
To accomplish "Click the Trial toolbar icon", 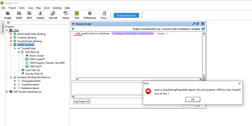I will [x=77, y=13].
